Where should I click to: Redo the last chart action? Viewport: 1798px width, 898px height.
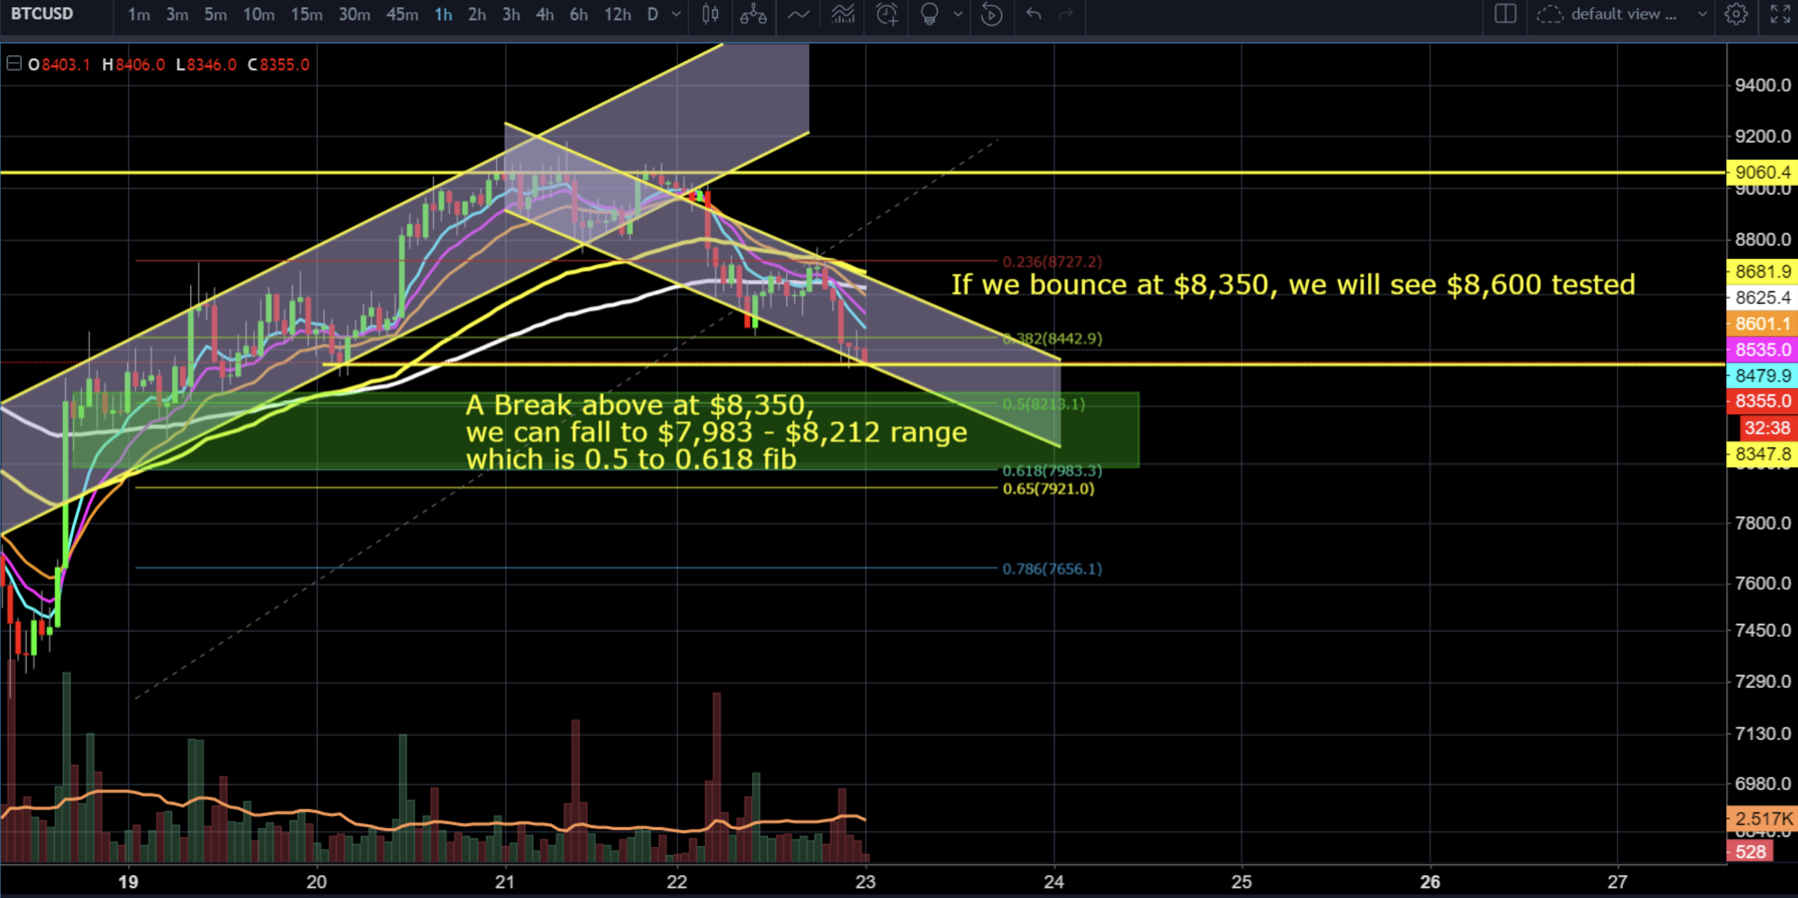[x=1066, y=14]
